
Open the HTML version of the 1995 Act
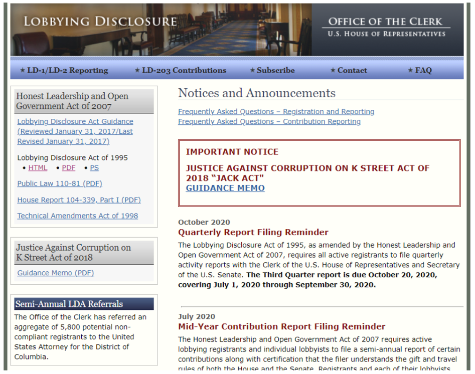(x=38, y=168)
